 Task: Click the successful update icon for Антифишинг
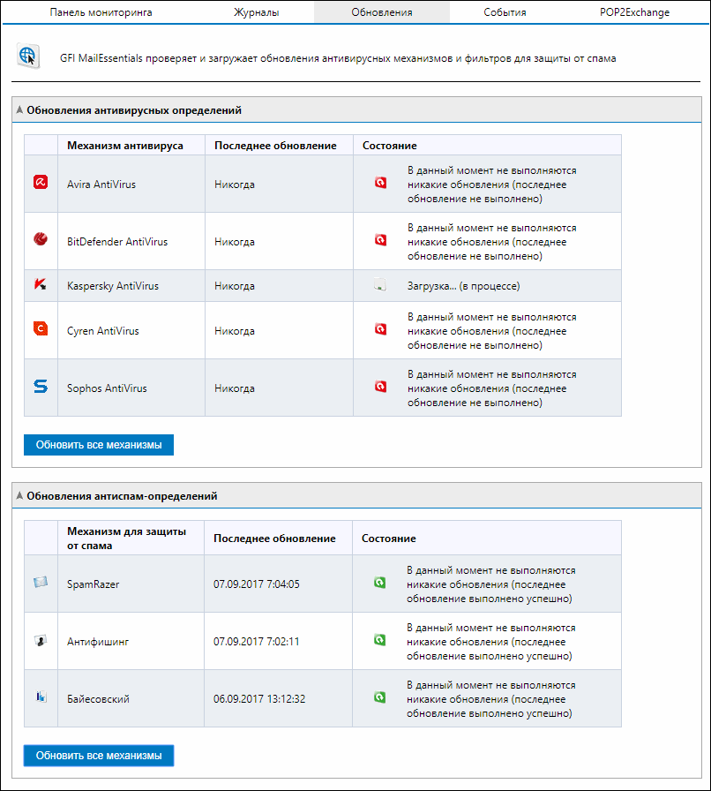(379, 640)
